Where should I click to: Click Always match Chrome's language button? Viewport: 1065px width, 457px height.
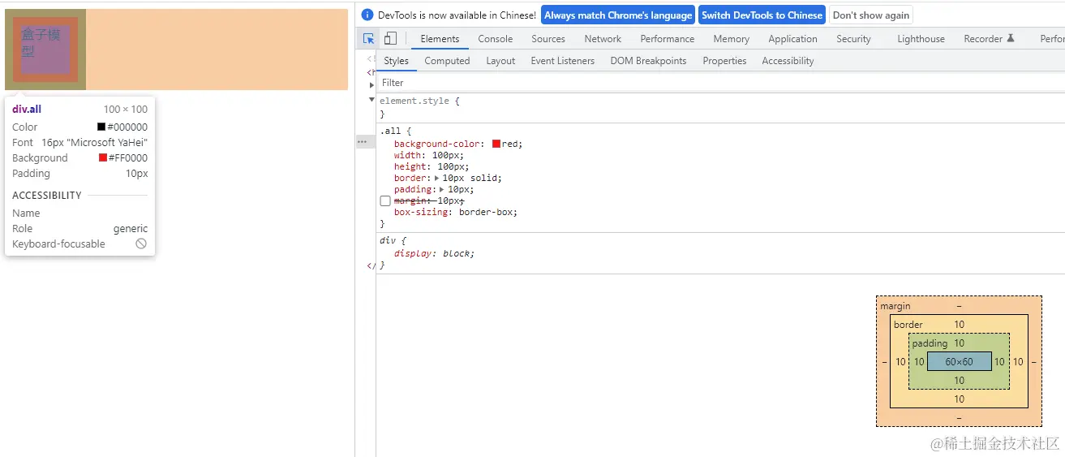coord(618,15)
